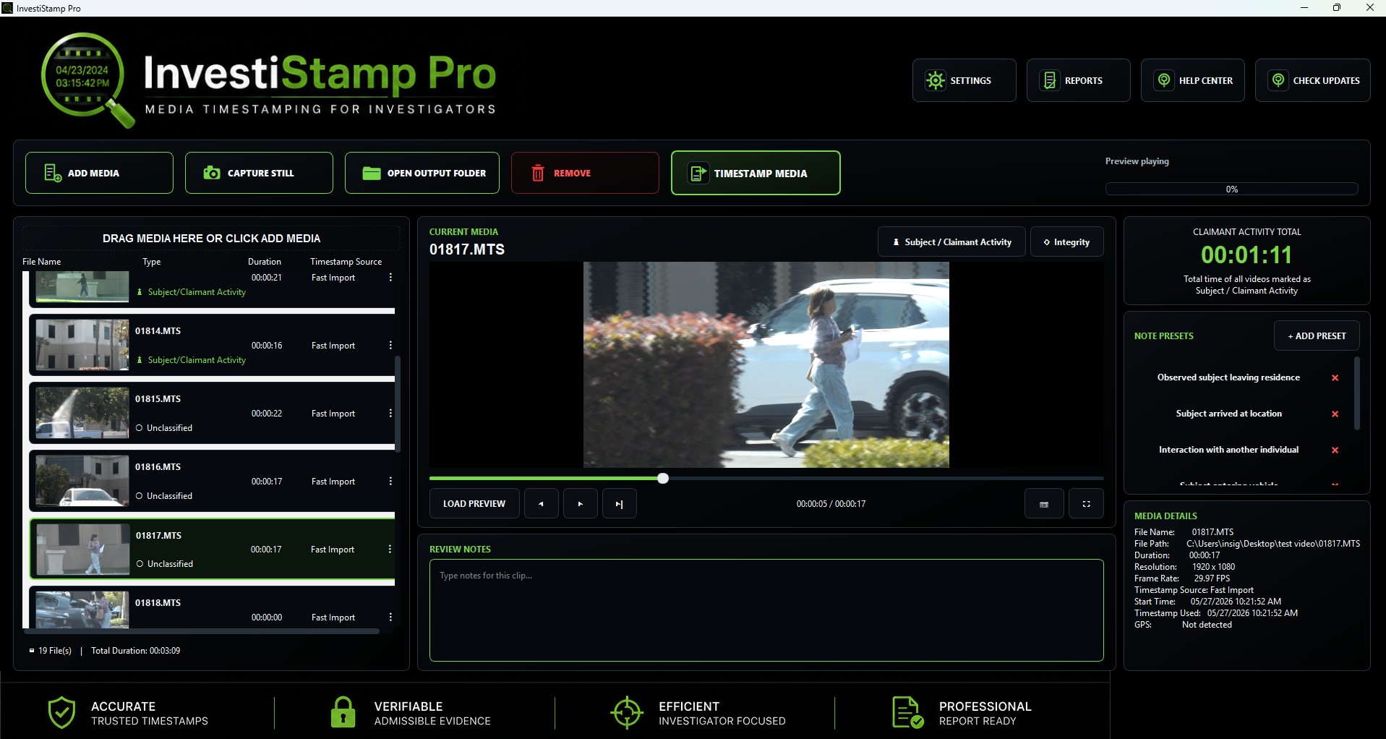Mark clip as Subject / Claimant Activity

pyautogui.click(x=951, y=242)
